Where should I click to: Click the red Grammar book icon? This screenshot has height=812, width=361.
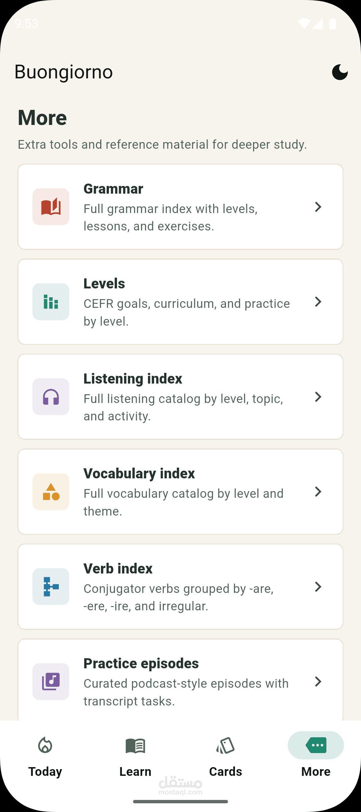(51, 207)
